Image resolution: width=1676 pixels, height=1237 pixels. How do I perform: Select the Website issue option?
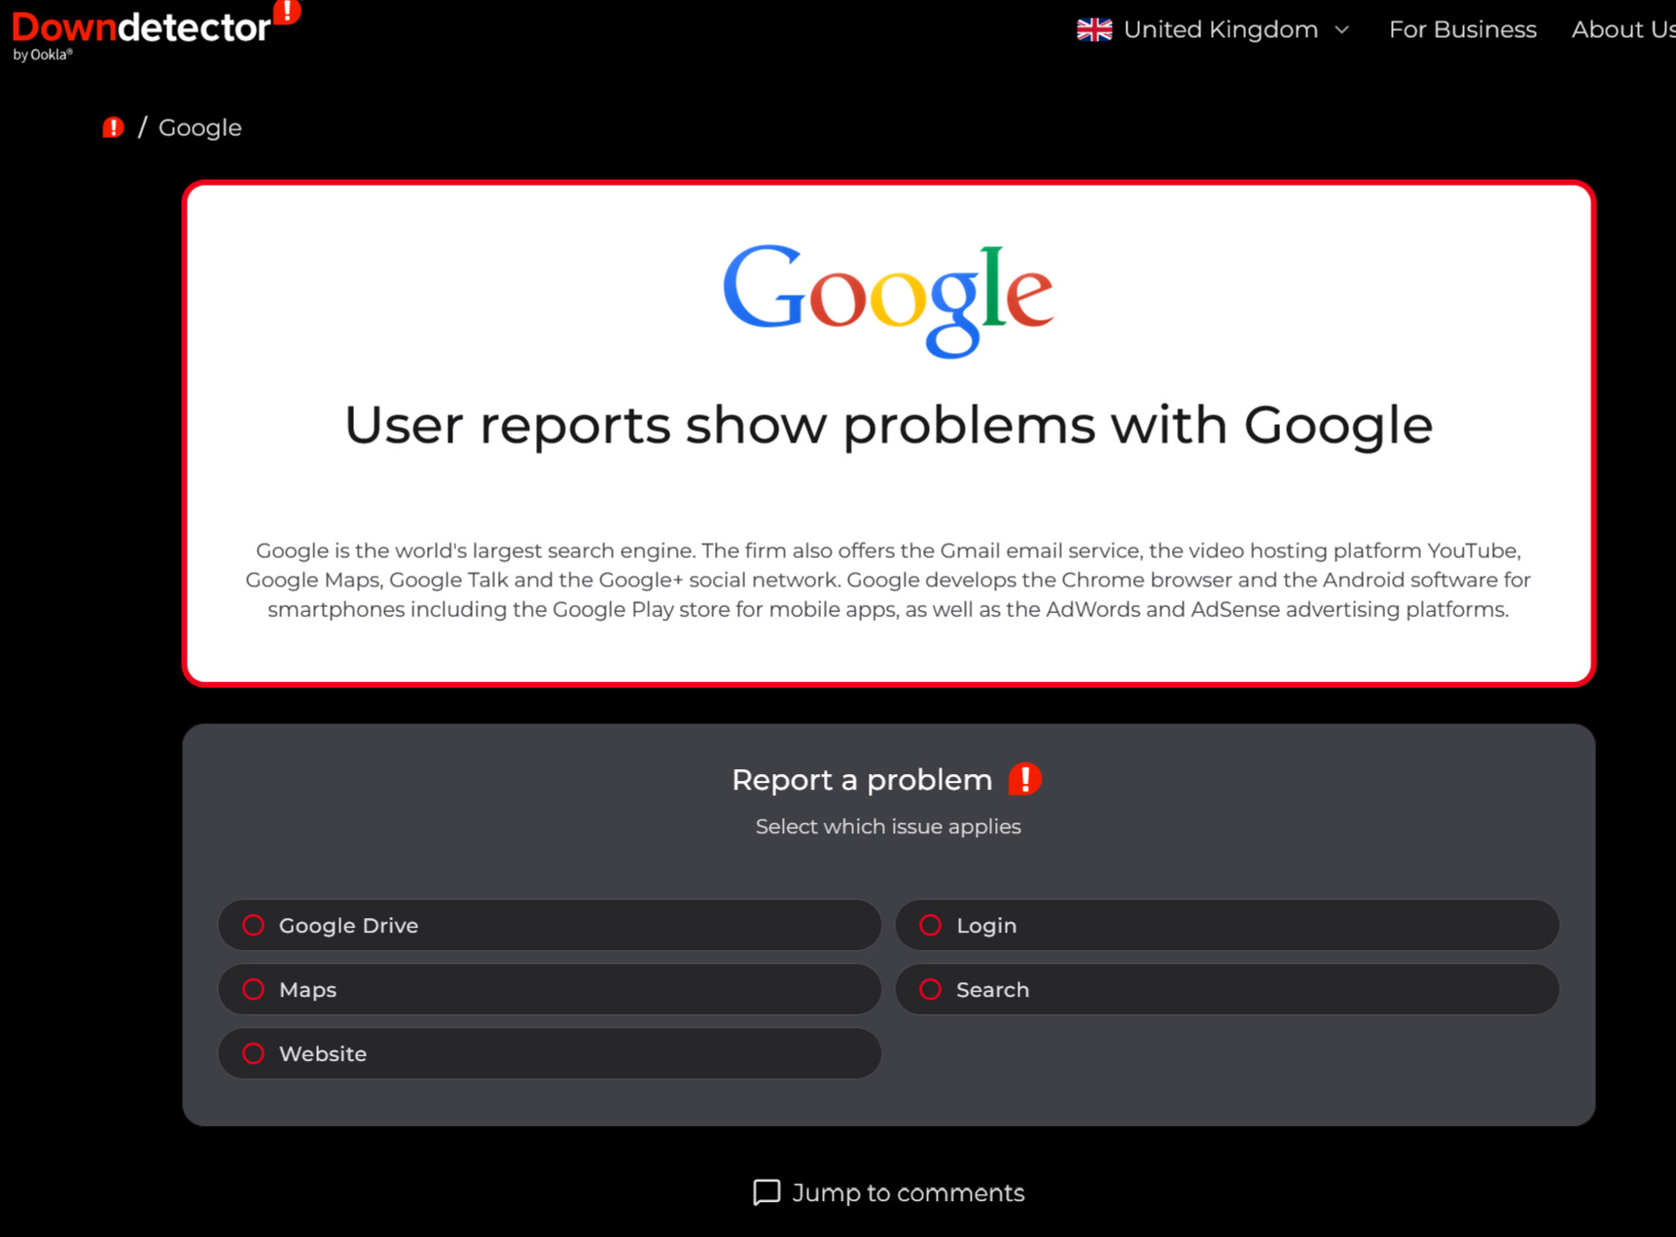point(550,1053)
